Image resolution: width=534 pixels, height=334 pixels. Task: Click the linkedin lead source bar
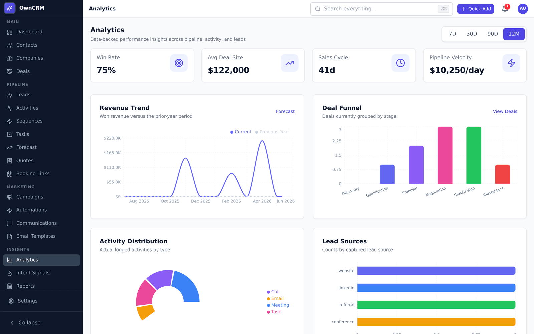coord(436,288)
